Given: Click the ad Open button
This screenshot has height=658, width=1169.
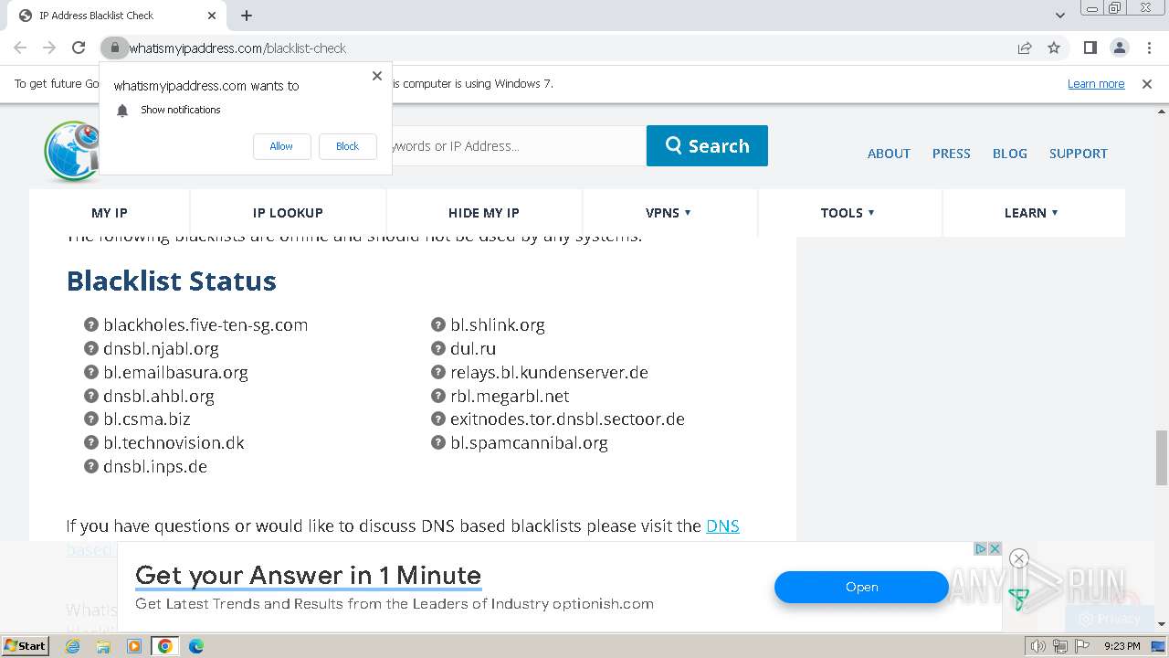Looking at the screenshot, I should 861,588.
